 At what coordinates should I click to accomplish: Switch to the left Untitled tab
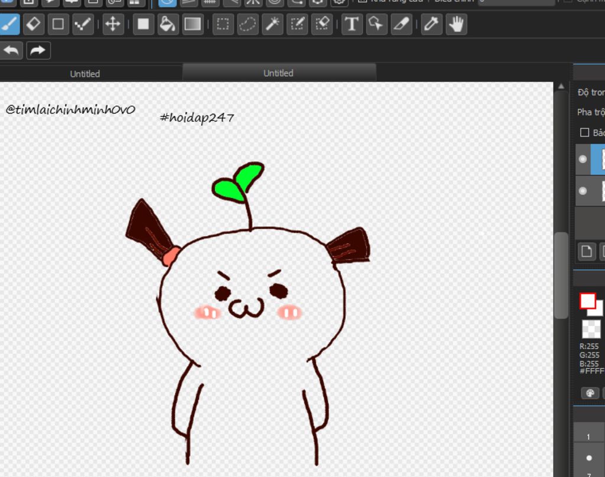point(85,74)
